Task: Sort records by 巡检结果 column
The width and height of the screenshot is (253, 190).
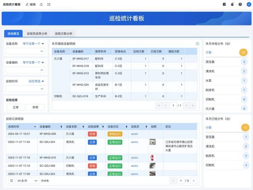Action: click(x=103, y=127)
